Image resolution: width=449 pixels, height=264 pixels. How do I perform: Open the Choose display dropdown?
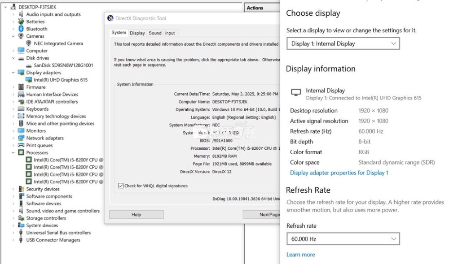tap(343, 44)
